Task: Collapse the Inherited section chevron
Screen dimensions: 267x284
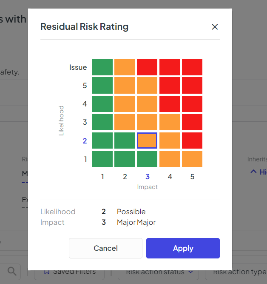Action: click(x=253, y=172)
